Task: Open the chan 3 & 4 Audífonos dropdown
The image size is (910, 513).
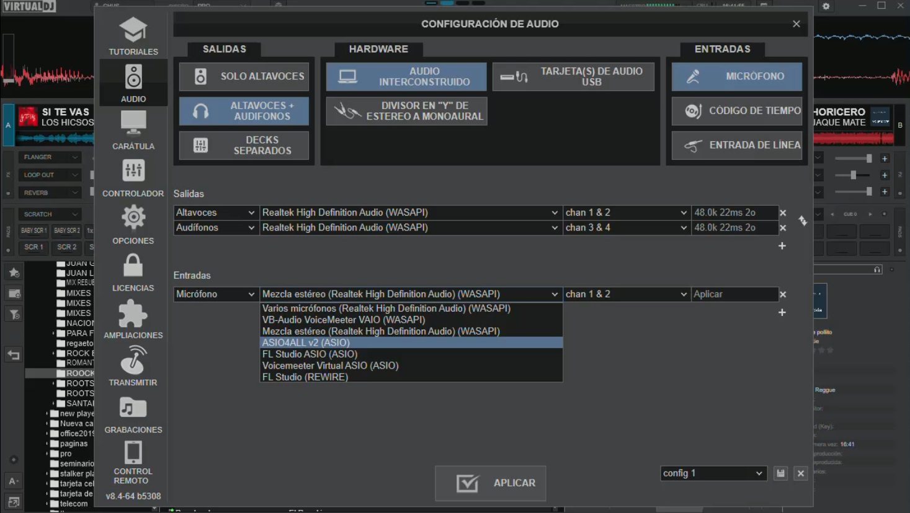Action: (627, 228)
